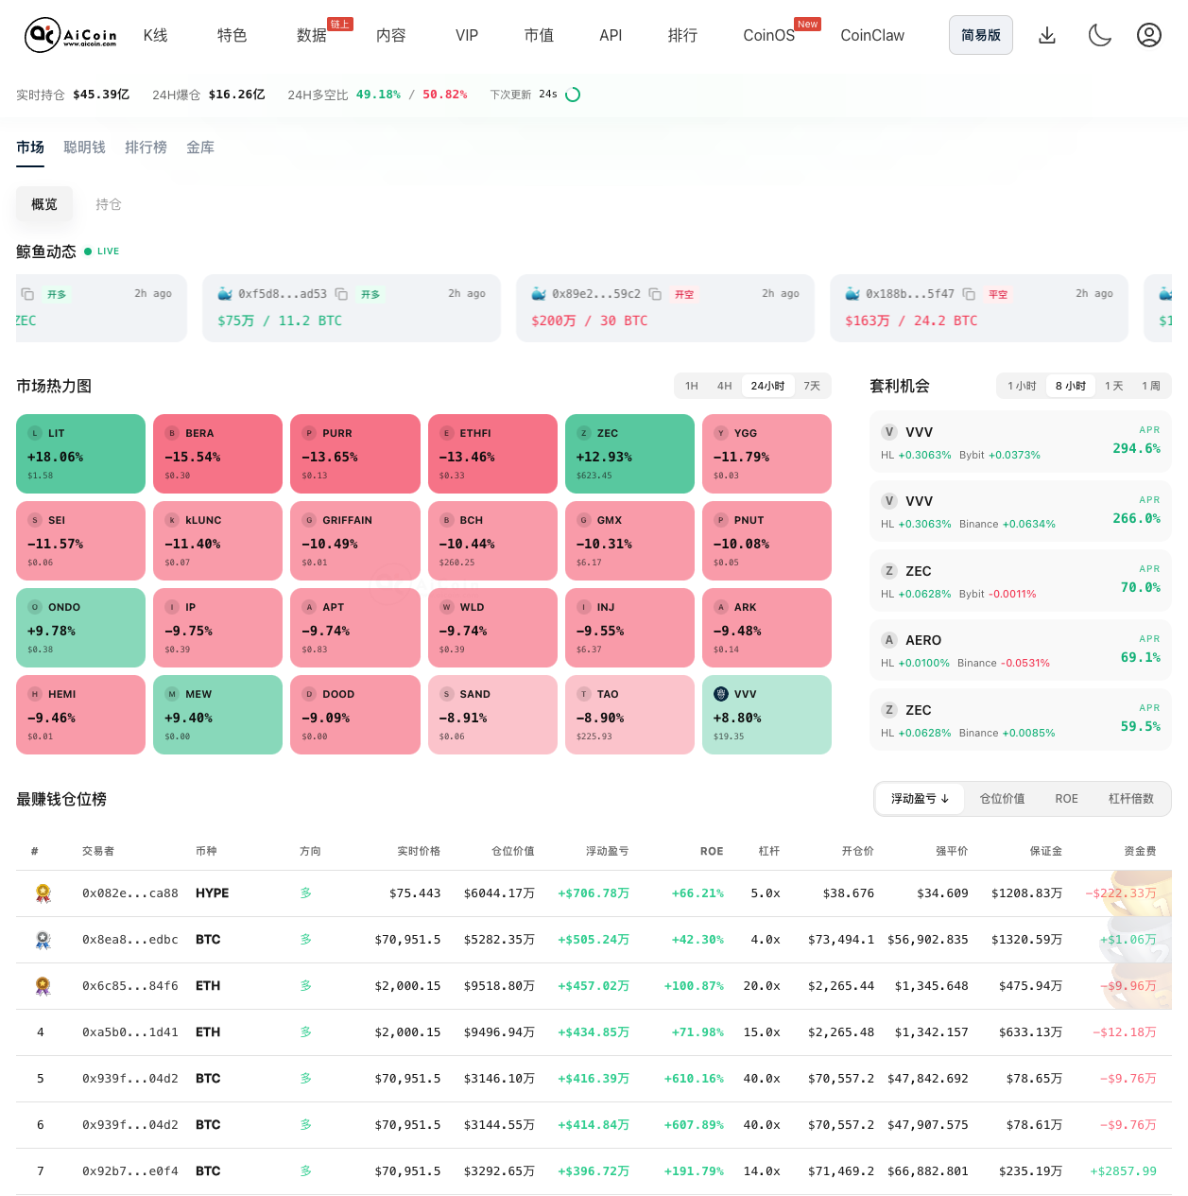Open the 排行 navigation menu
The width and height of the screenshot is (1188, 1196).
[x=682, y=35]
